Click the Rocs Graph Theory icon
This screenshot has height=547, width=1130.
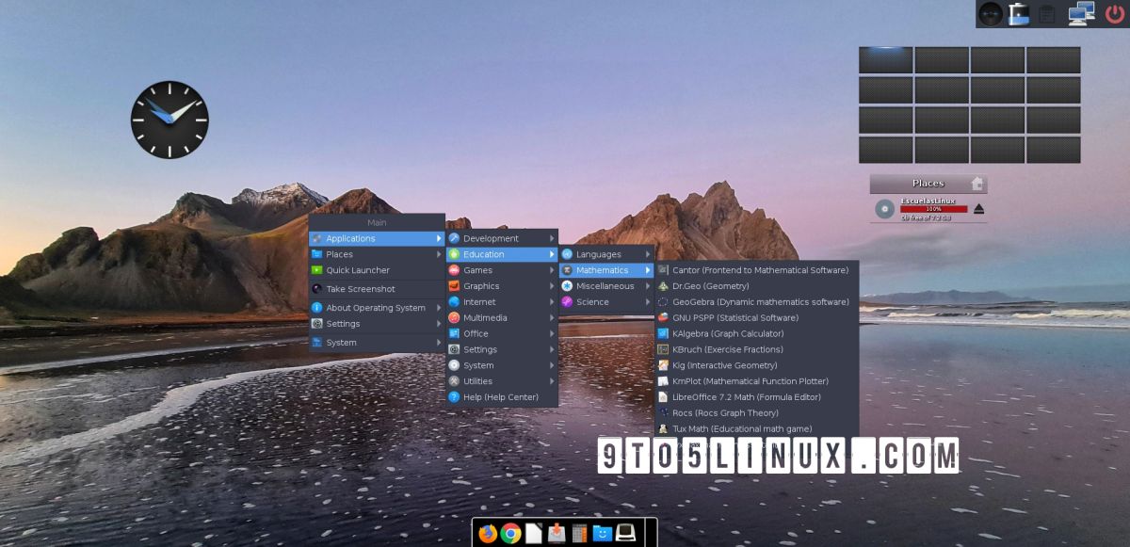663,412
